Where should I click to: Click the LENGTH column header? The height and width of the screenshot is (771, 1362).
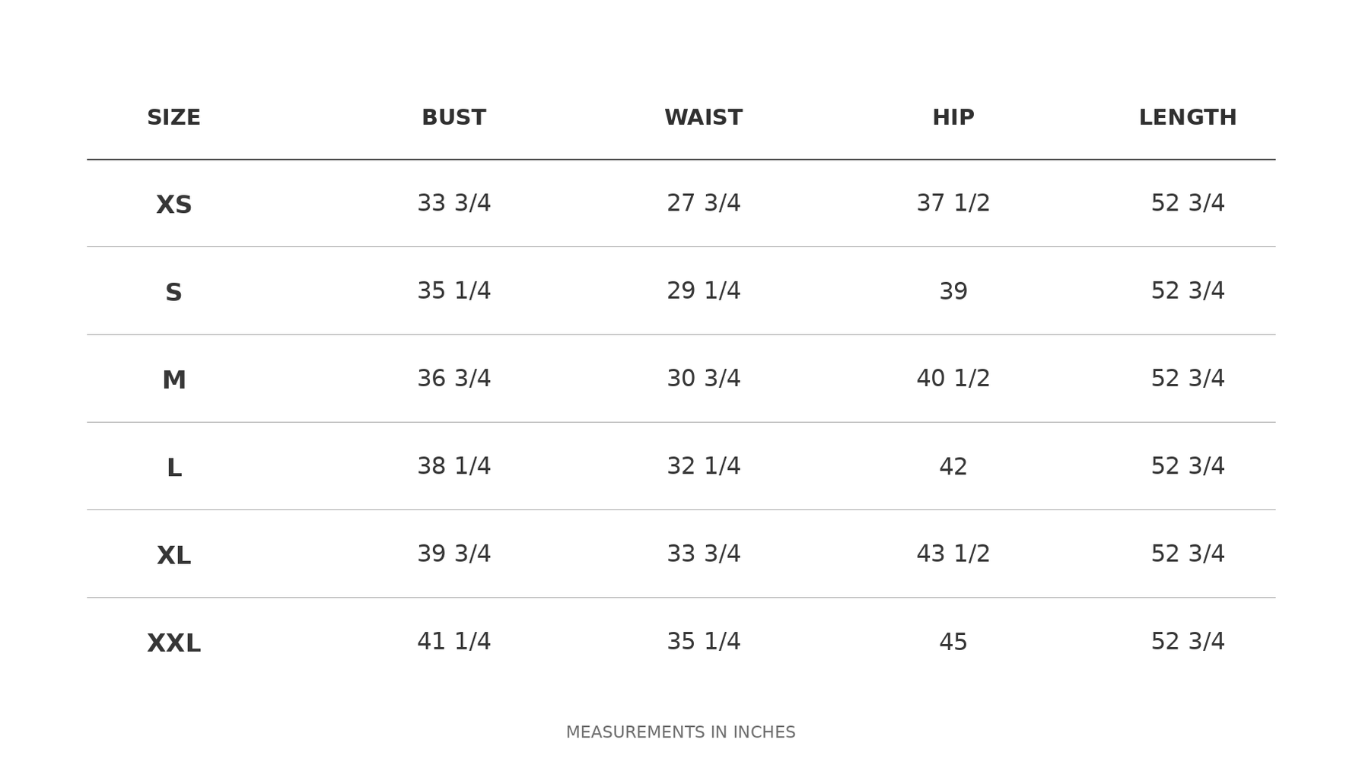[x=1187, y=118]
